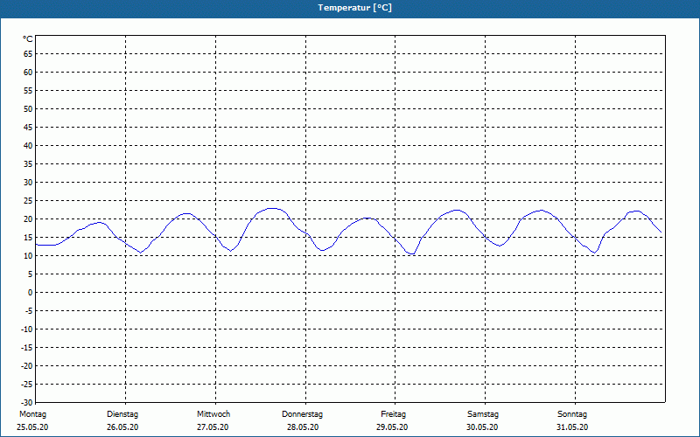Image resolution: width=700 pixels, height=437 pixels.
Task: Click the 0 value on temperature axis
Action: tap(30, 293)
